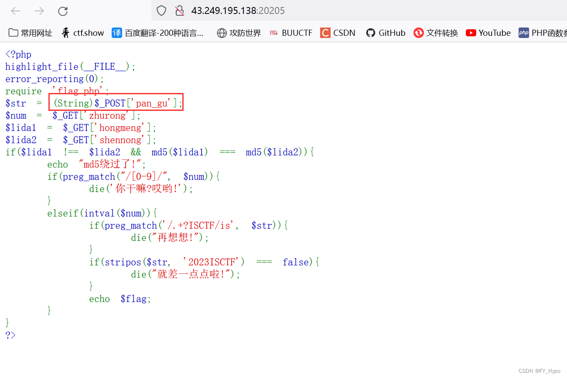Expand the 常用网址 bookmarks folder
This screenshot has height=378, width=567.
30,32
